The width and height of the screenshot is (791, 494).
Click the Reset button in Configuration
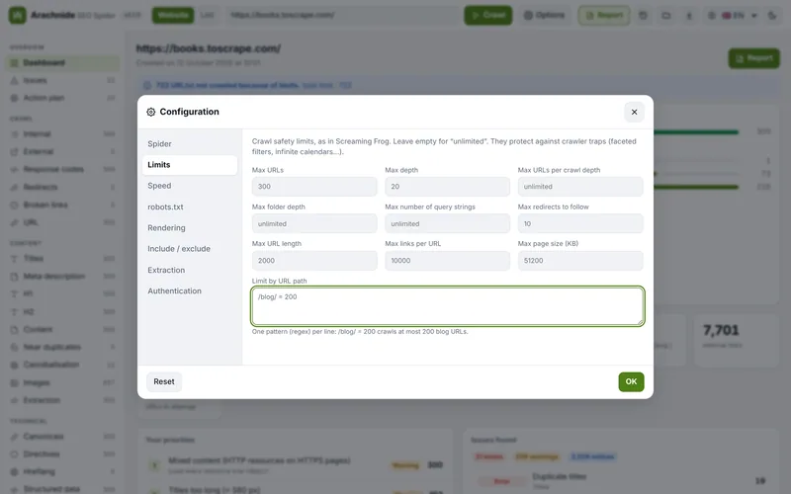[x=164, y=381]
